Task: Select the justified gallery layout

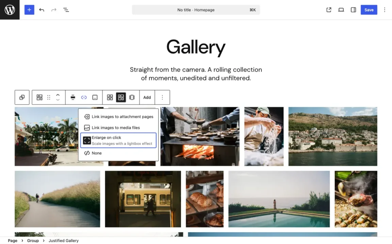Action: (121, 97)
